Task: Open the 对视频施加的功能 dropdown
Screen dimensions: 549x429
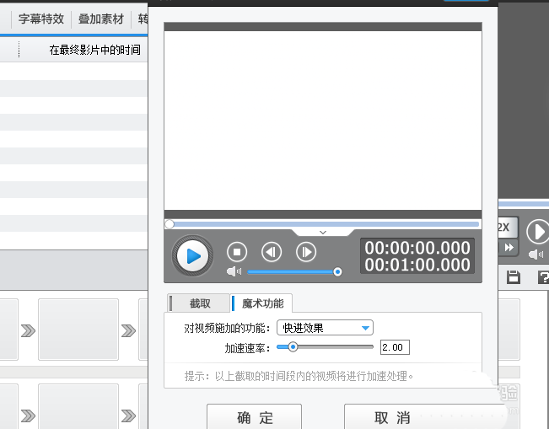Action: tap(325, 328)
